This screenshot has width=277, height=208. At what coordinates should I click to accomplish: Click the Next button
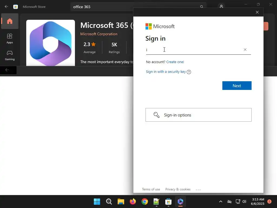tap(237, 86)
